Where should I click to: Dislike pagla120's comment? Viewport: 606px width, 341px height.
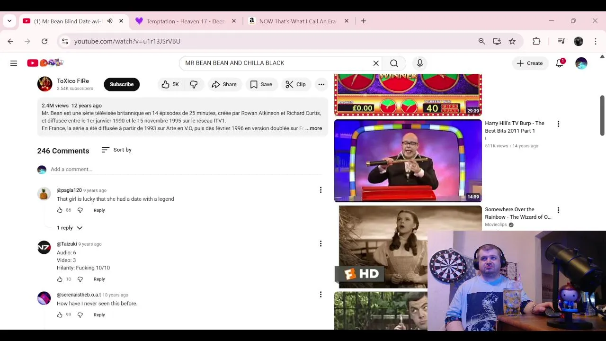click(x=80, y=210)
